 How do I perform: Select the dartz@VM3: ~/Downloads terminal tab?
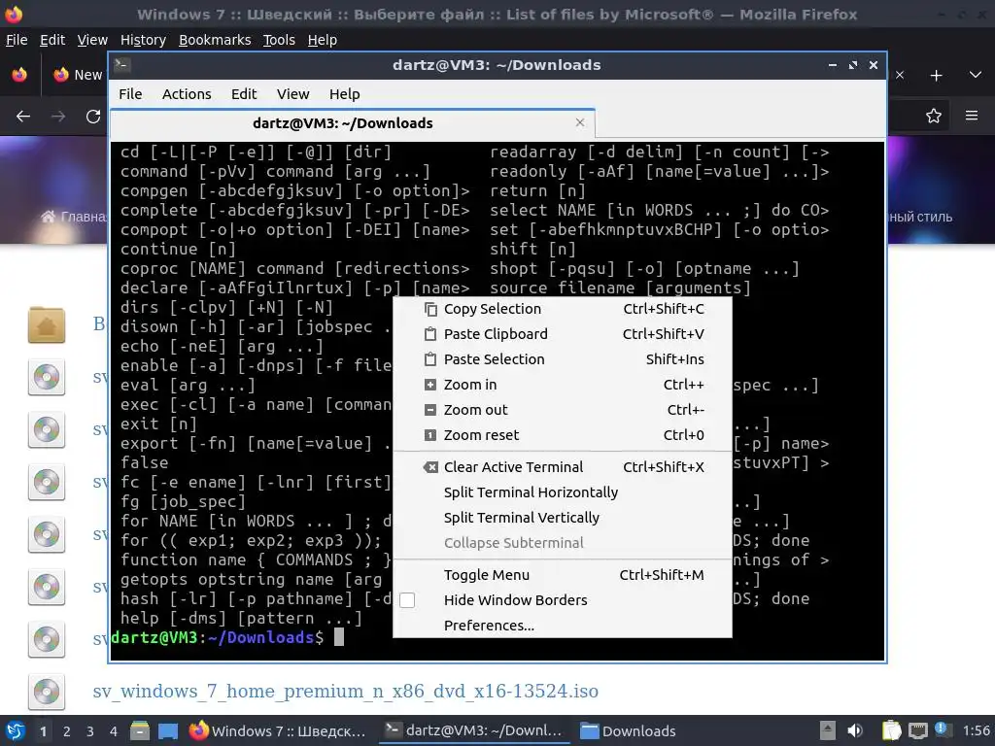(x=352, y=123)
